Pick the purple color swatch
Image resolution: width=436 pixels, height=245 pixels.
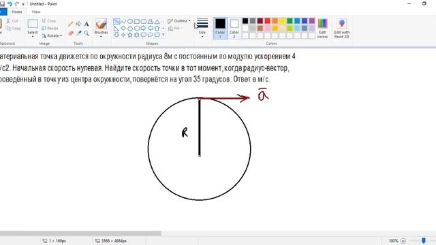[312, 21]
